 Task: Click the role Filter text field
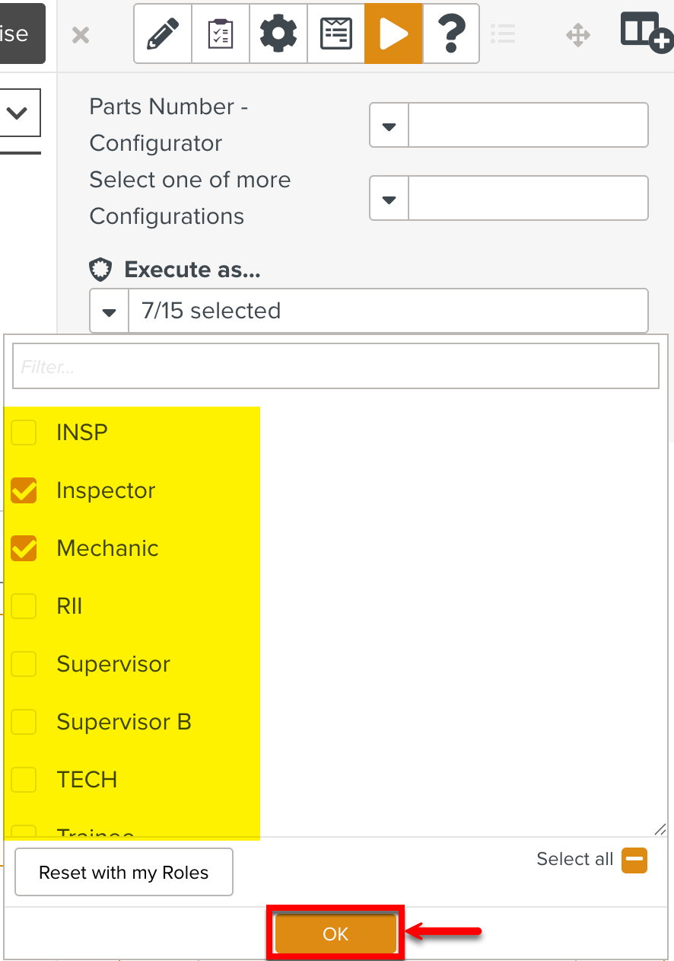tap(335, 367)
